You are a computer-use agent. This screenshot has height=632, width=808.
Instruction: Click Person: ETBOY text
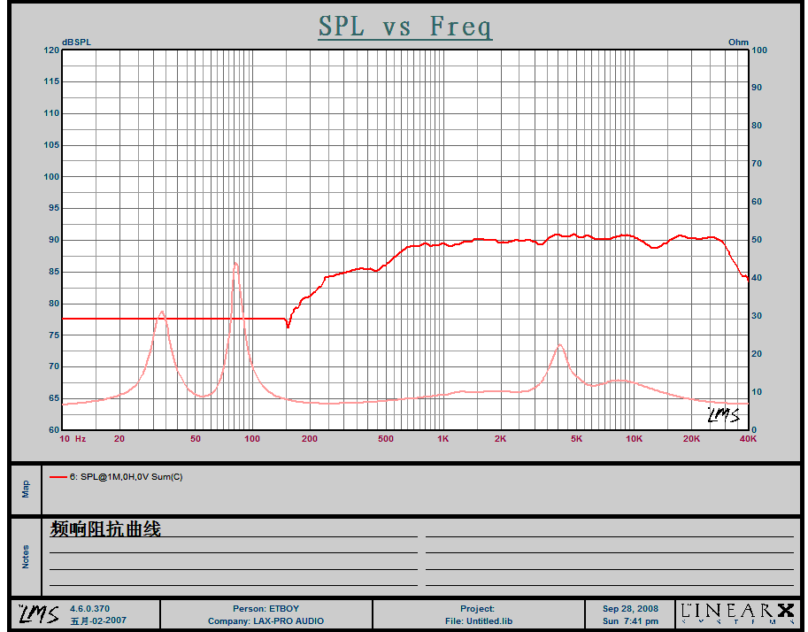(x=265, y=609)
